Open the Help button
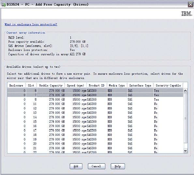 point(118,166)
